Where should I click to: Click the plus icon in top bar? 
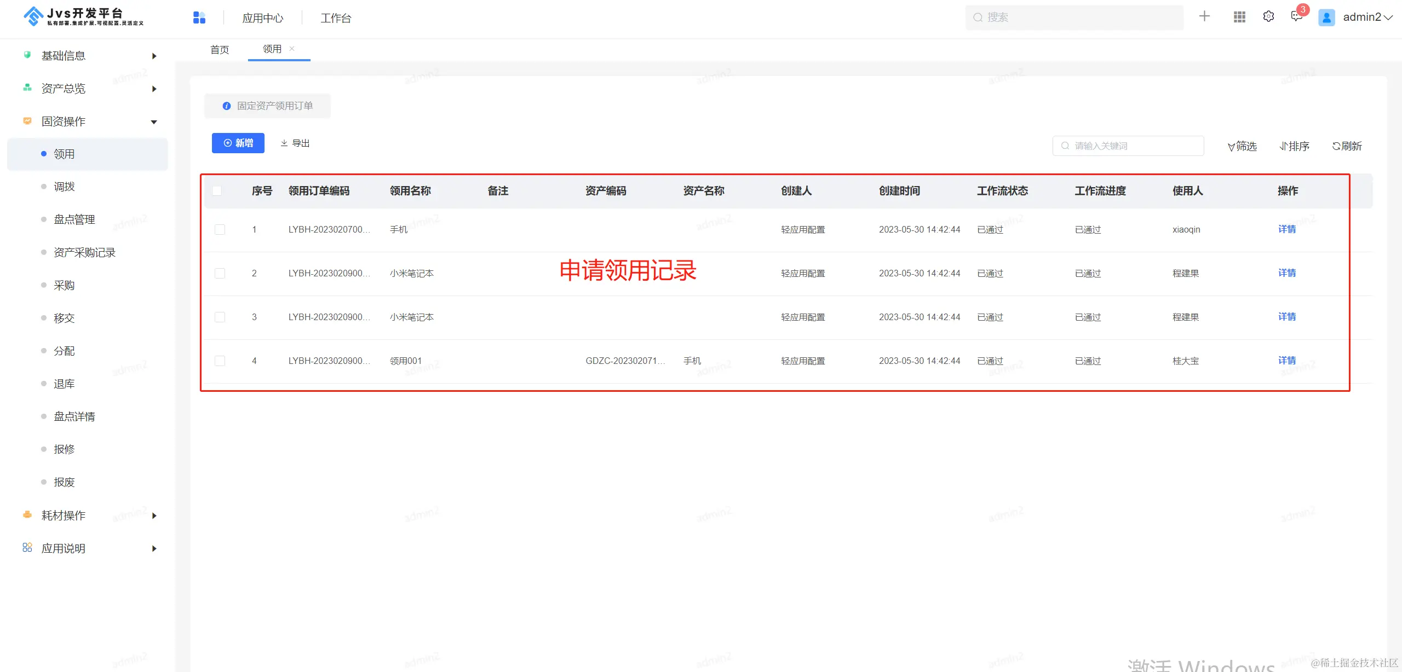(1204, 16)
